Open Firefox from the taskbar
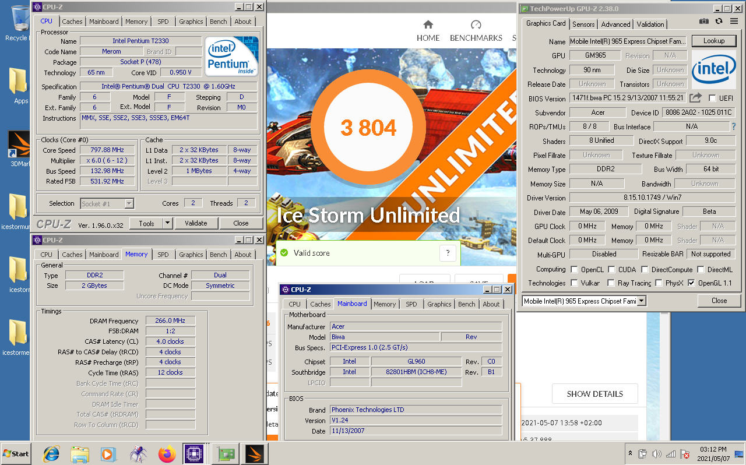The image size is (746, 465). point(167,453)
